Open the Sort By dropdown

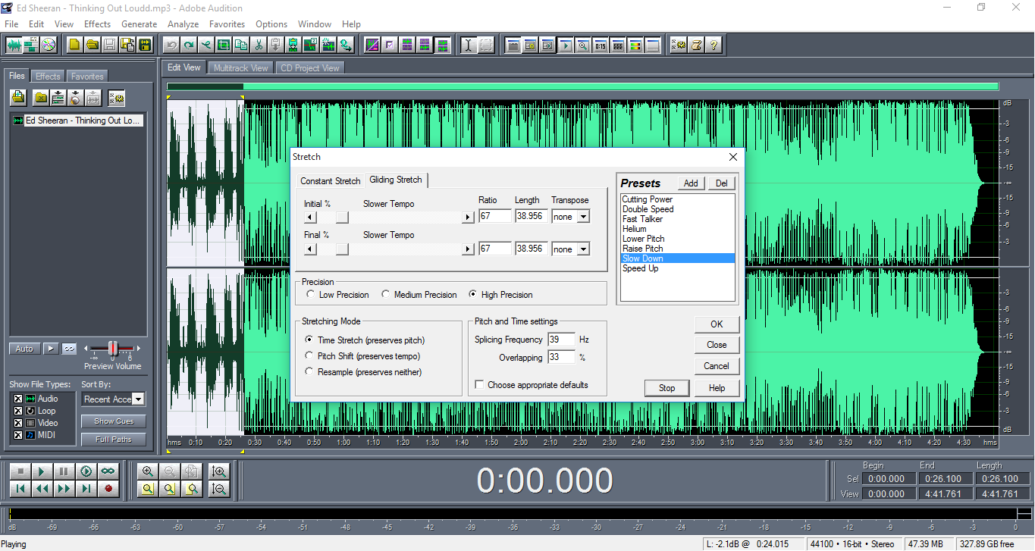point(138,399)
